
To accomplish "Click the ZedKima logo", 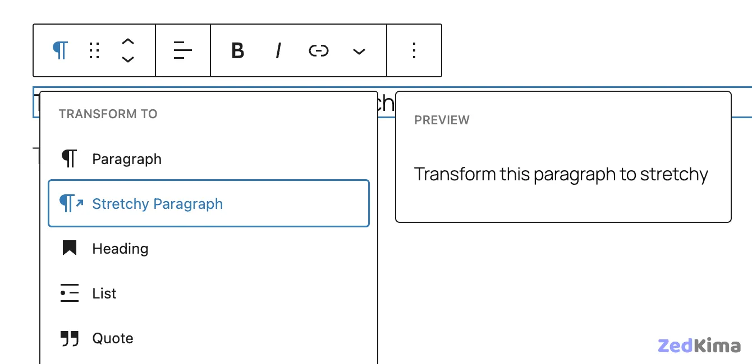I will click(x=698, y=346).
